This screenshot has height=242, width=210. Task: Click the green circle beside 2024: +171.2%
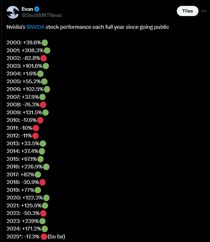click(x=45, y=229)
